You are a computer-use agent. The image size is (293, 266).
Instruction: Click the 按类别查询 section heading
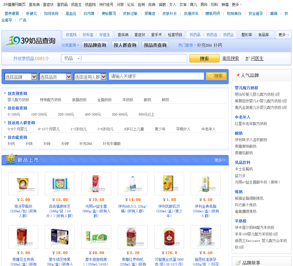pyautogui.click(x=17, y=93)
